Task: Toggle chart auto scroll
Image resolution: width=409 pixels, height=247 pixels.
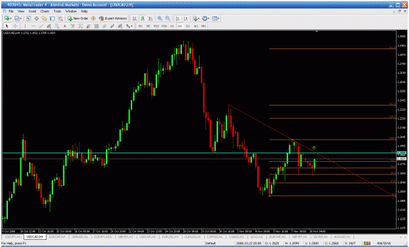Action: pos(177,18)
